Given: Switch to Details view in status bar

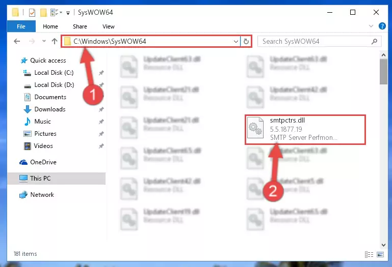Looking at the screenshot, I should (x=369, y=254).
